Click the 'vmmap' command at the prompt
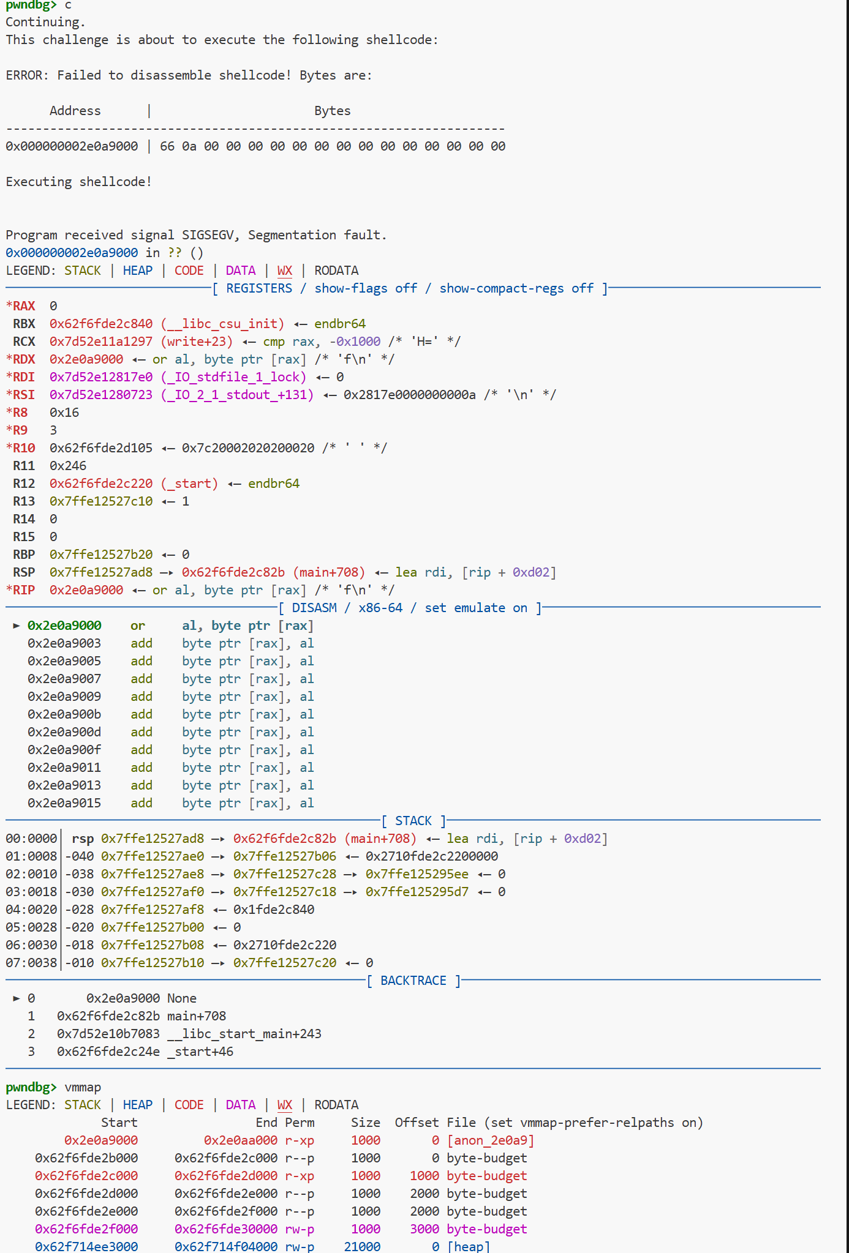The width and height of the screenshot is (849, 1253). coord(83,1087)
